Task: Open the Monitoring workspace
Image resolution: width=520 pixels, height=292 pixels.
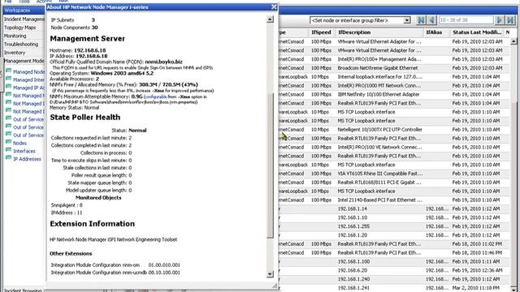Action: (x=15, y=36)
